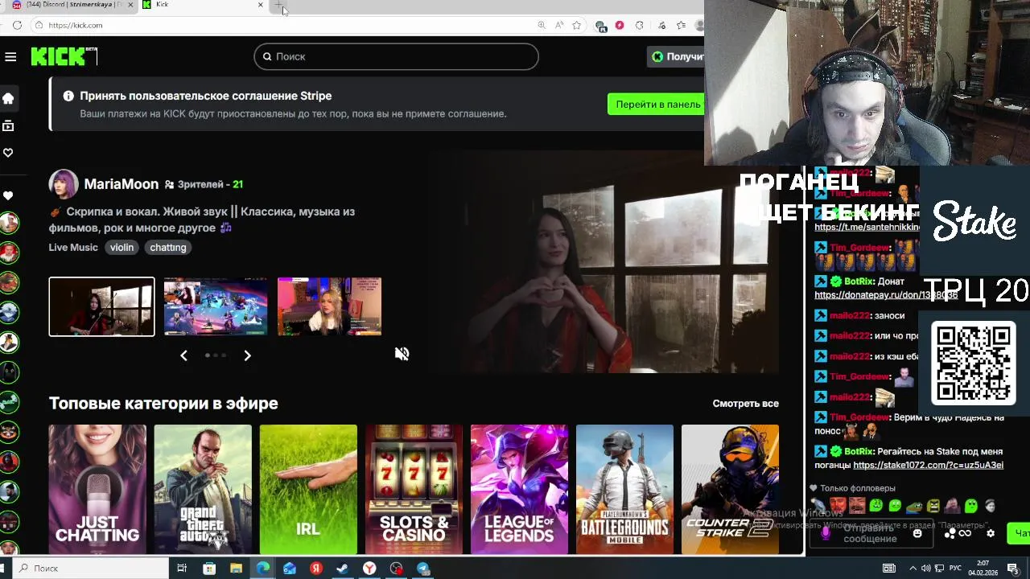
Task: Click Смотреть все link
Action: 745,404
